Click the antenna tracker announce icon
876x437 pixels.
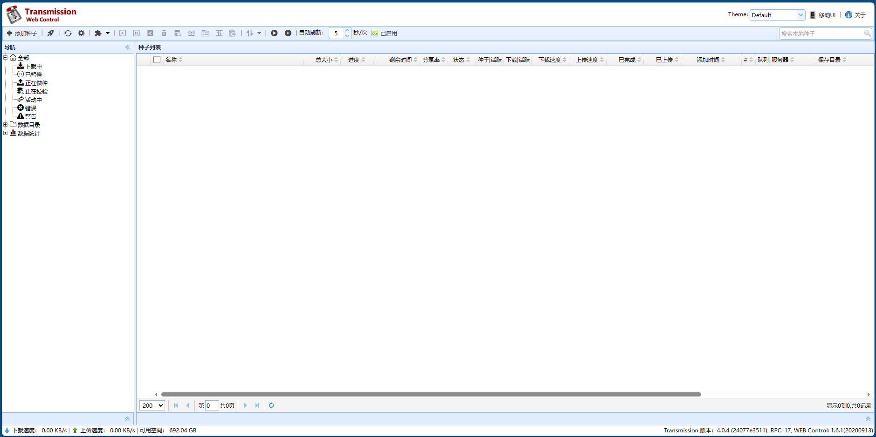click(192, 33)
